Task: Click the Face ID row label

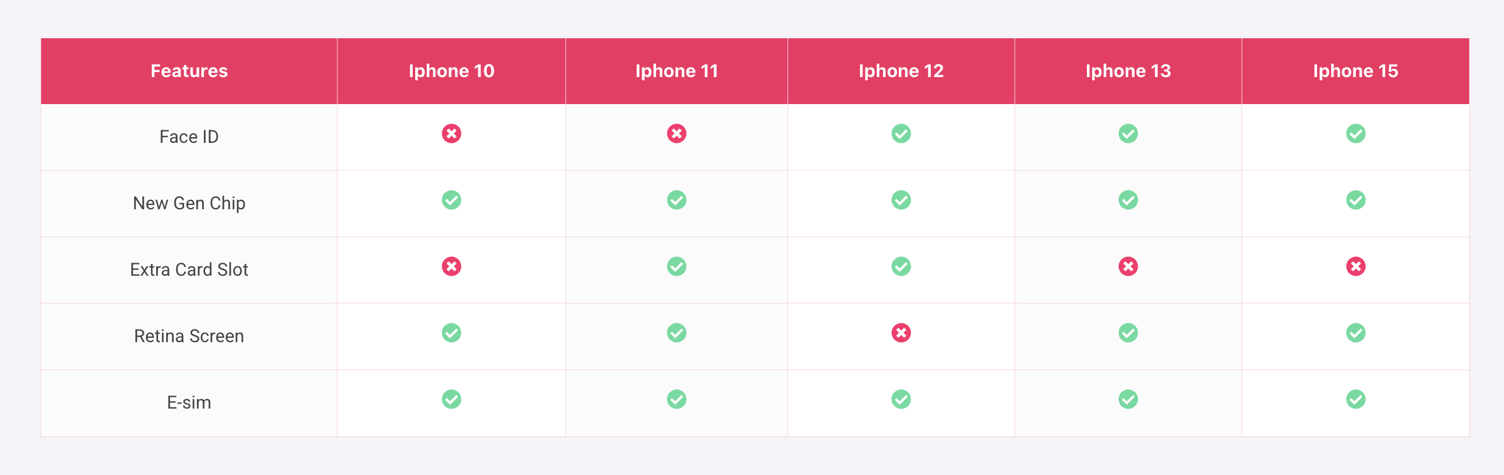Action: [x=189, y=137]
